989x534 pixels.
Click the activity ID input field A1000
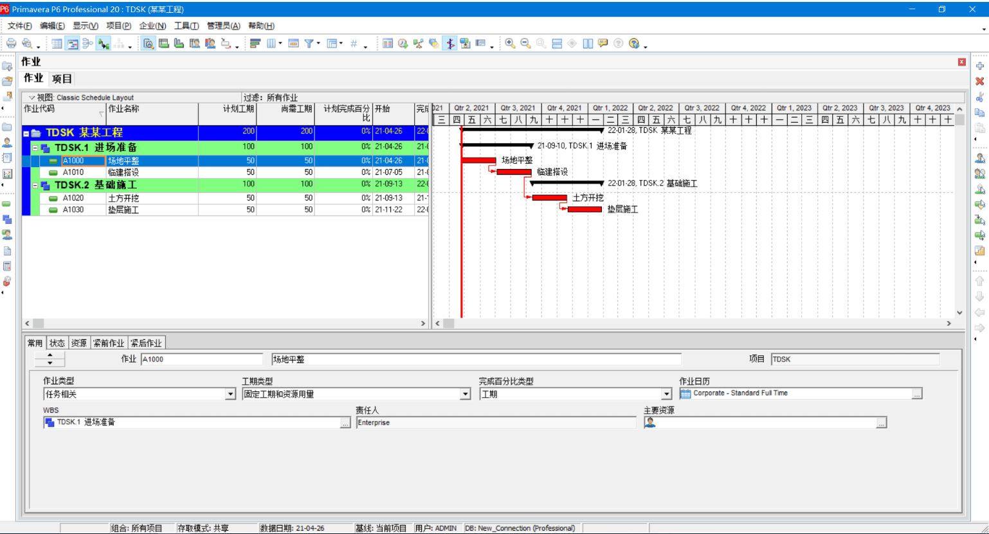pyautogui.click(x=202, y=359)
